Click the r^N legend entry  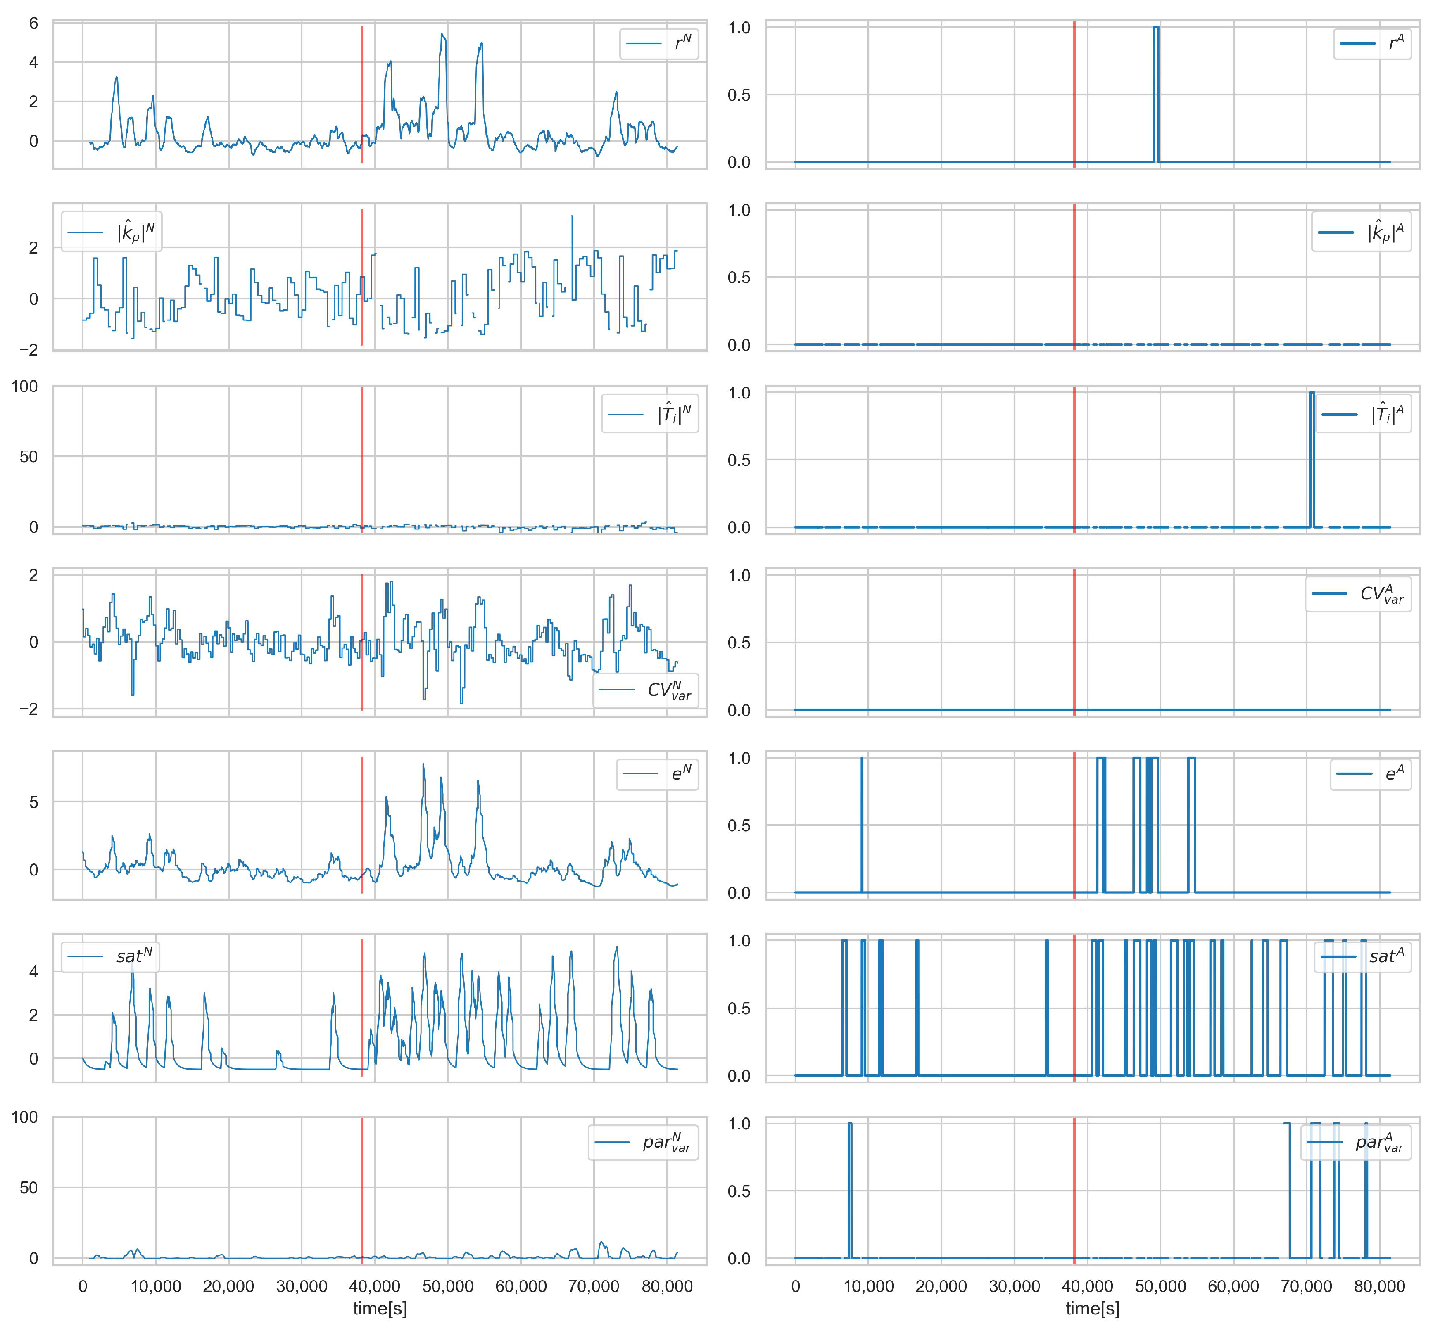(x=659, y=44)
